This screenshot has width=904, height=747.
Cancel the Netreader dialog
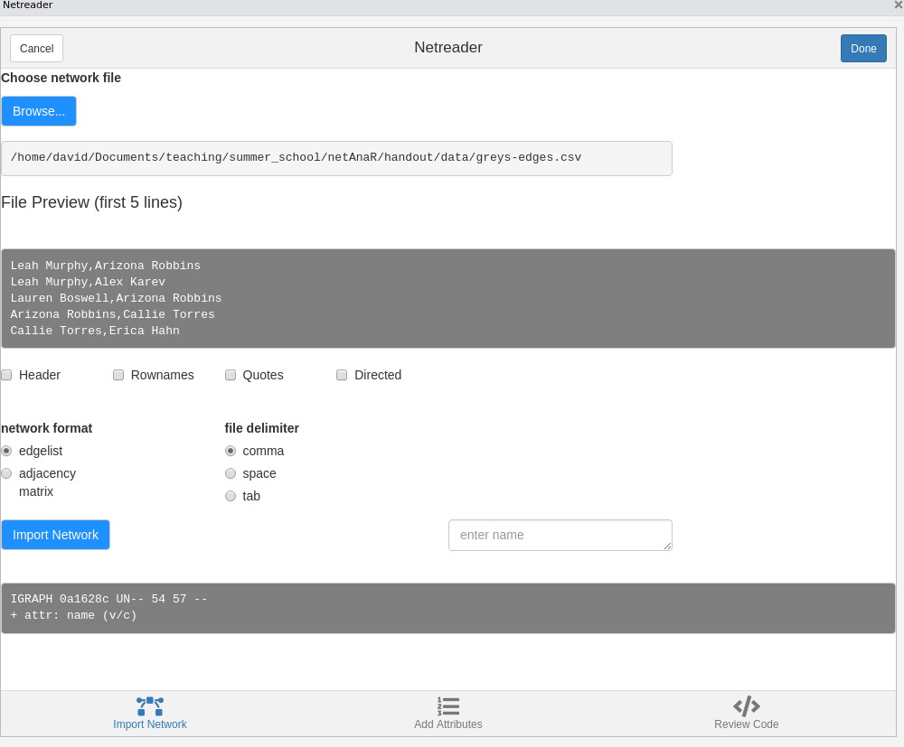click(36, 49)
